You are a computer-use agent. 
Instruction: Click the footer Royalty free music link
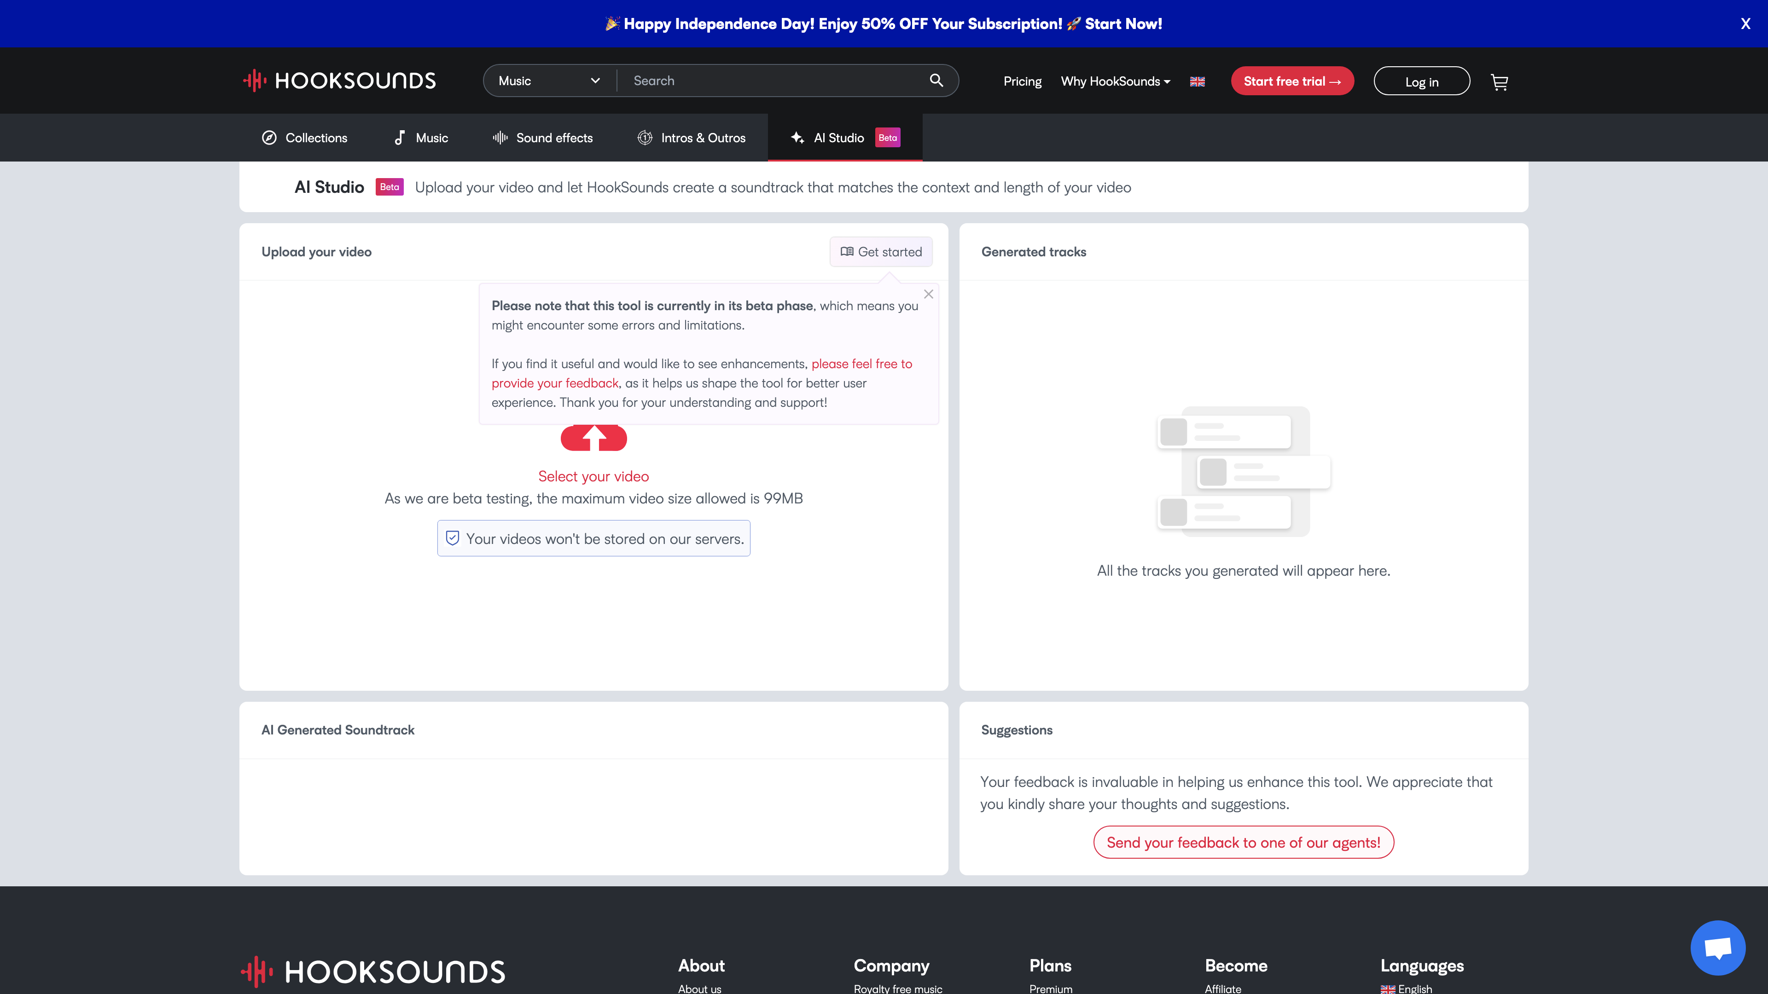click(898, 988)
